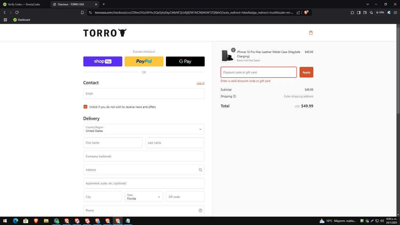The image size is (400, 225).
Task: Open the Dashboard bookmark
Action: pyautogui.click(x=22, y=20)
